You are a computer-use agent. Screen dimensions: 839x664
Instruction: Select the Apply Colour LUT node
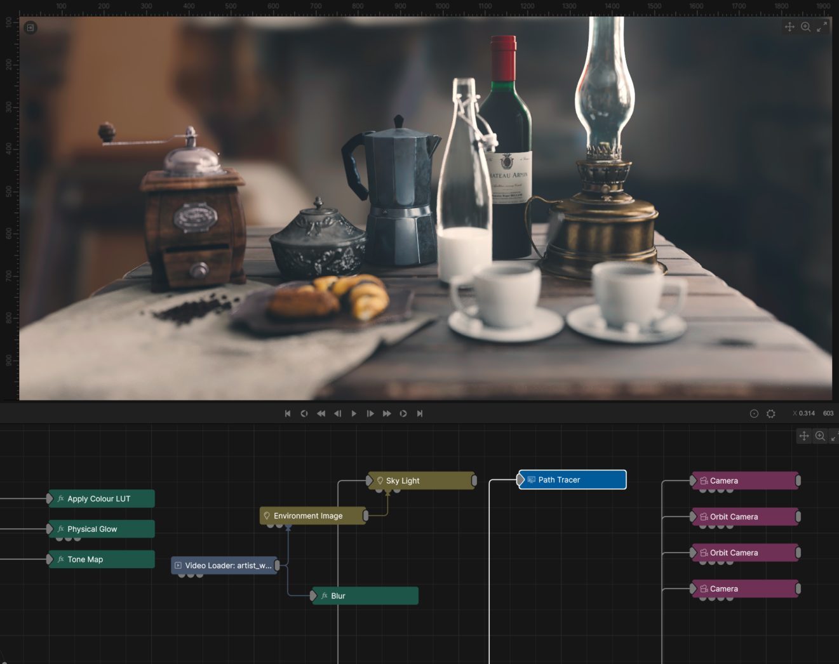(102, 499)
